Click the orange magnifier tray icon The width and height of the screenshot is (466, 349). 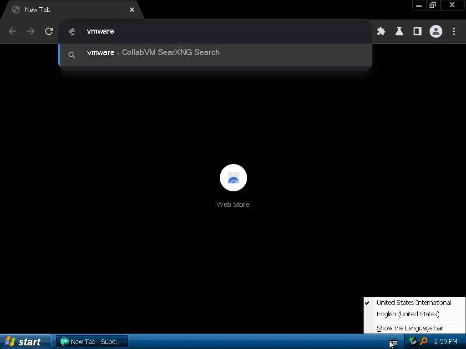coord(424,341)
